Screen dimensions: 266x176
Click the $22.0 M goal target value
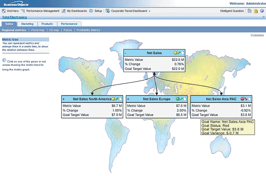pyautogui.click(x=178, y=69)
